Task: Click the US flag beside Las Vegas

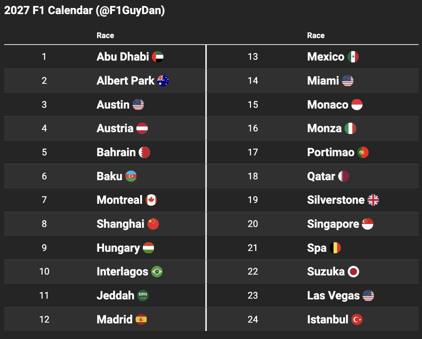Action: pos(368,296)
